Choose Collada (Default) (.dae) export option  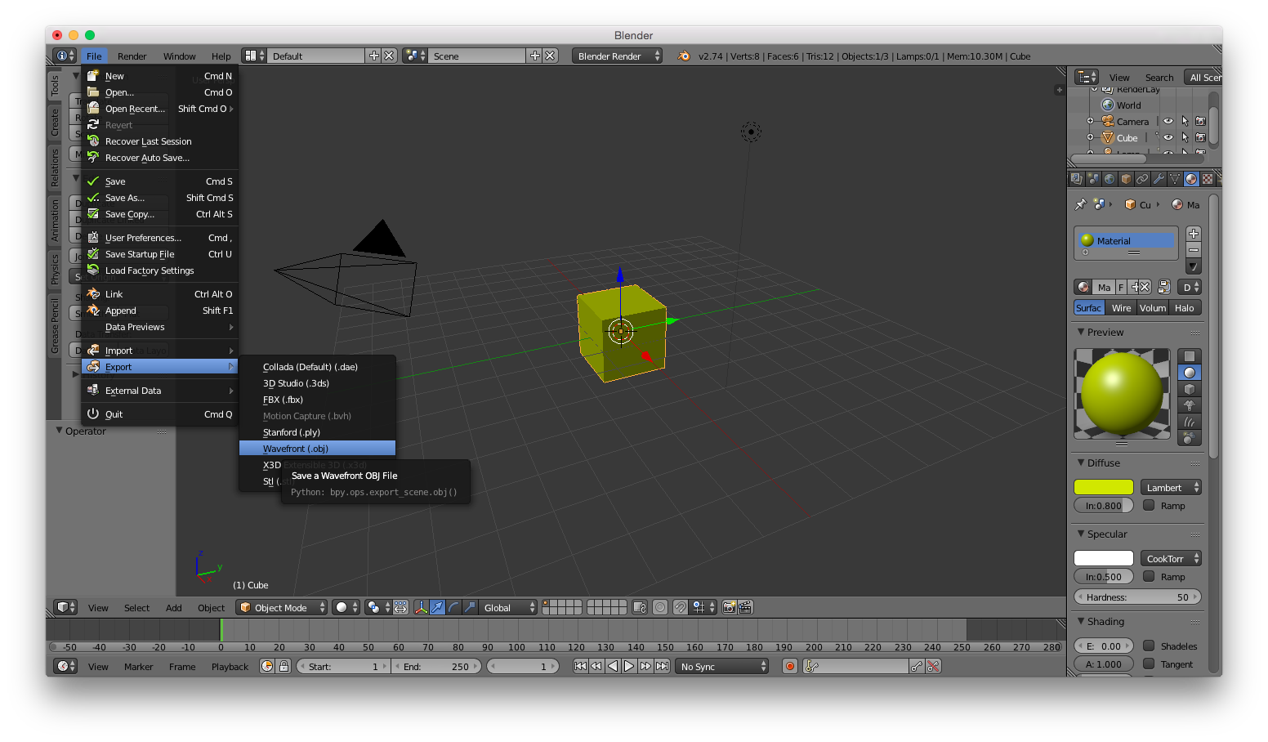coord(317,366)
